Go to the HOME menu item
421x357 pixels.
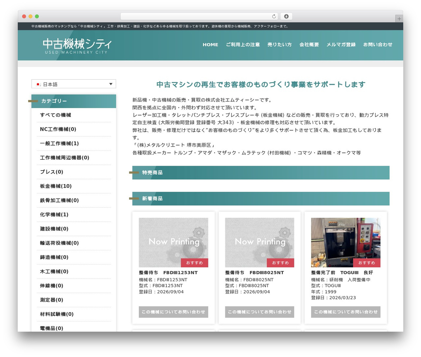(x=210, y=44)
